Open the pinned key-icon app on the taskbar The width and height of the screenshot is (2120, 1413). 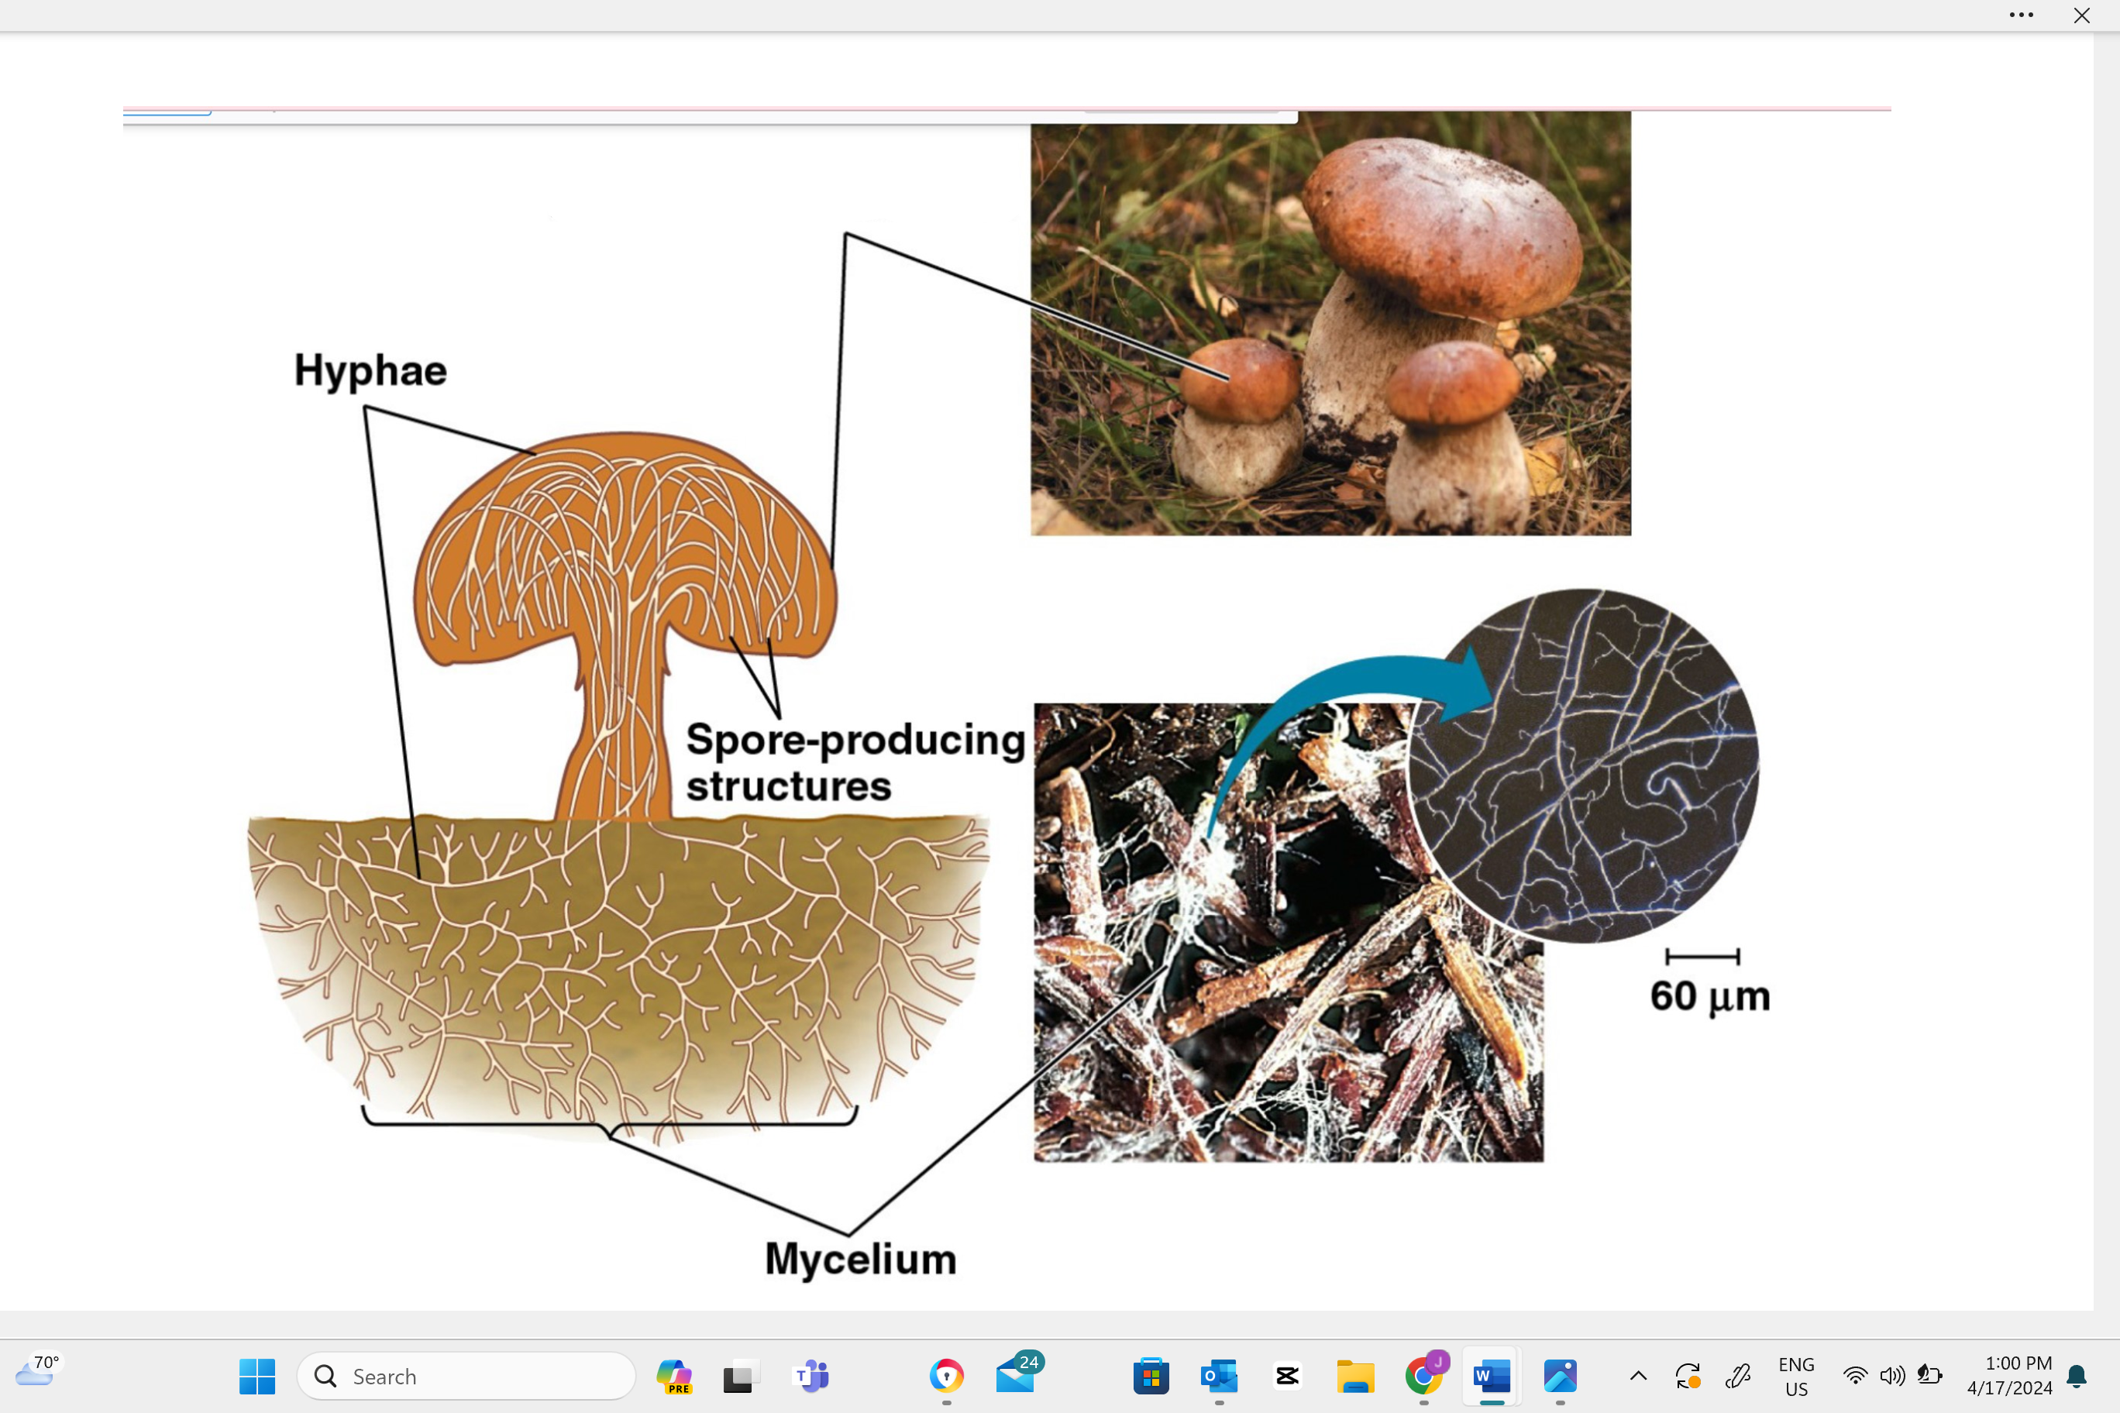point(946,1376)
